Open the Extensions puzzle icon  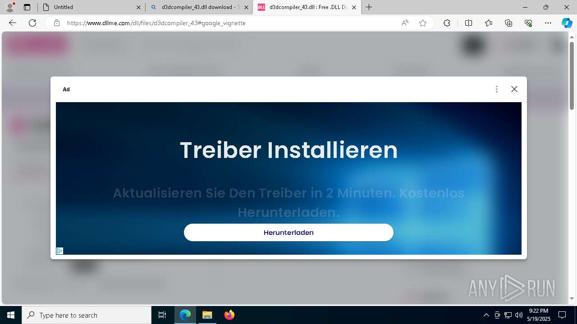447,23
